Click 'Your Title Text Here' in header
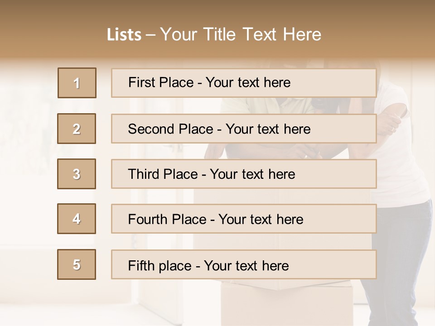Viewport: 435px width, 326px height. [241, 34]
